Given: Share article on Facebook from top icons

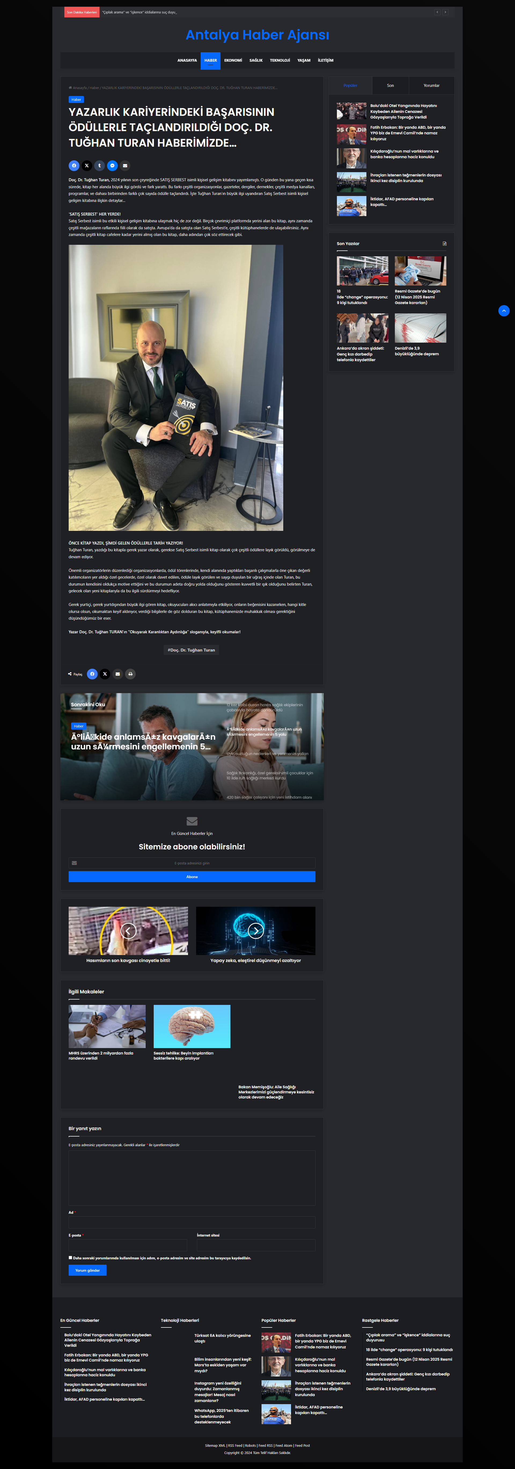Looking at the screenshot, I should pos(73,165).
